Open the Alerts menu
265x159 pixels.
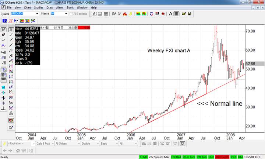(60, 8)
